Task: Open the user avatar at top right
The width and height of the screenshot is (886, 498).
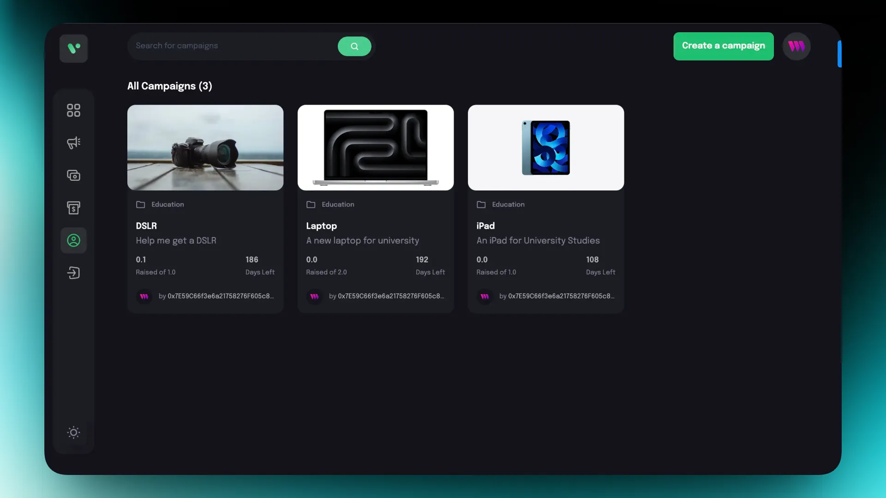Action: 796,46
